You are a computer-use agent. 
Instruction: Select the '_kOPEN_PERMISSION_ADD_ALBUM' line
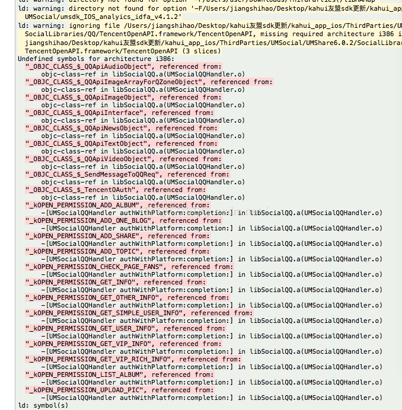117,206
